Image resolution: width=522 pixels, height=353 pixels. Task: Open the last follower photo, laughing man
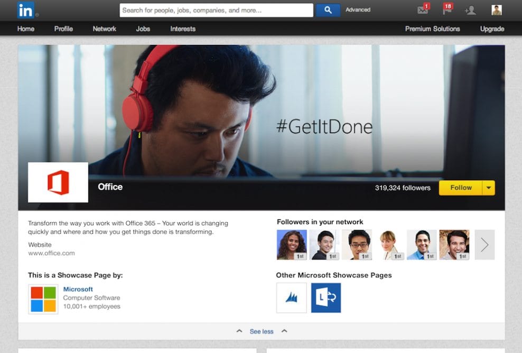[x=454, y=245]
